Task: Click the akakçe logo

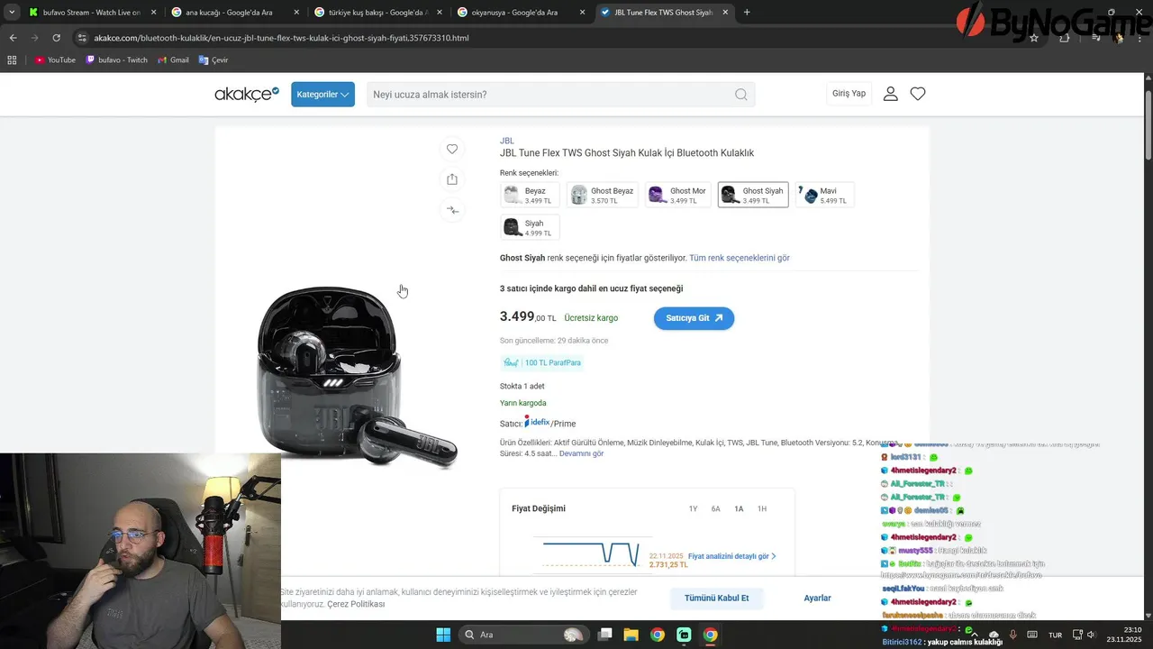Action: (x=247, y=94)
